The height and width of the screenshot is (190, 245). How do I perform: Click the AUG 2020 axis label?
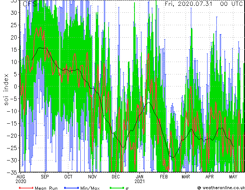[x=21, y=179]
